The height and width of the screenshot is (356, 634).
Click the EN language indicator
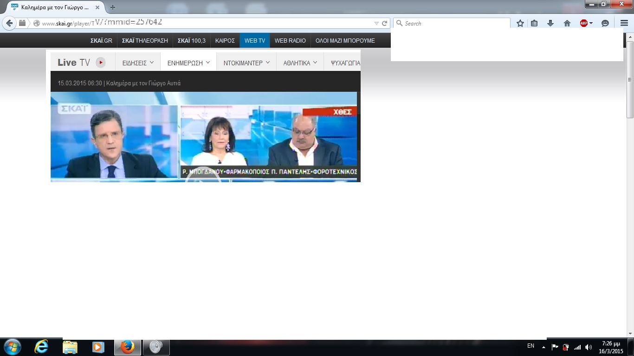coord(530,346)
